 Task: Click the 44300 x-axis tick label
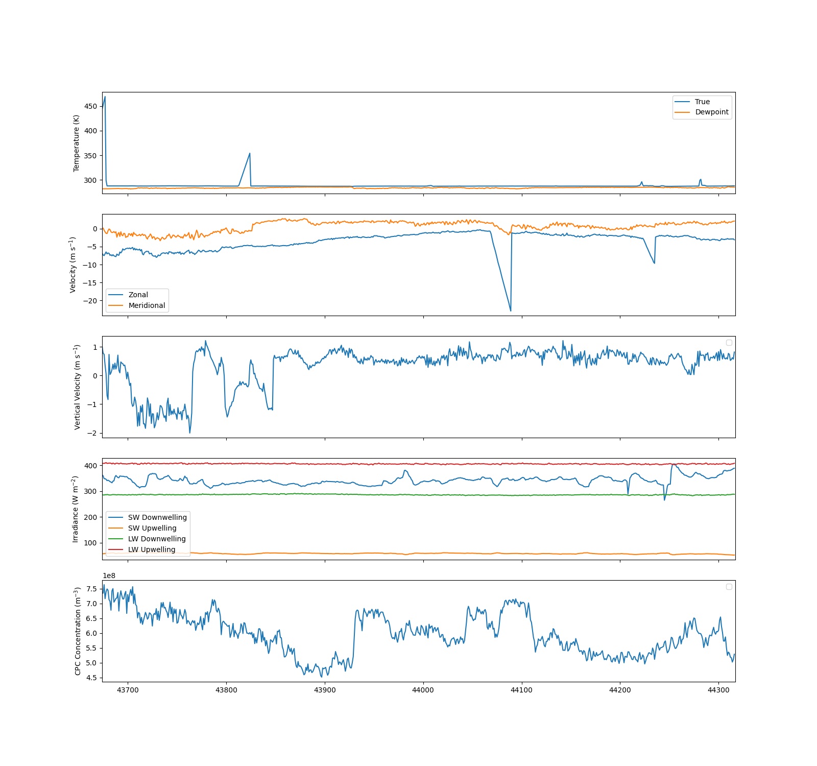[x=718, y=690]
